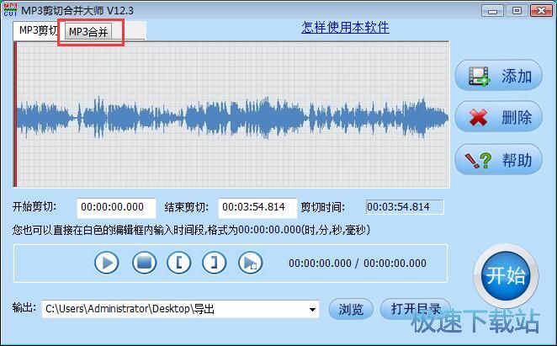Click the 剪切时间 duration field
Viewport: 557px width, 346px height.
(405, 207)
